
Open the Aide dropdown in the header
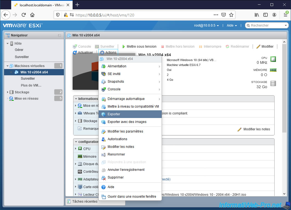[x=232, y=26]
